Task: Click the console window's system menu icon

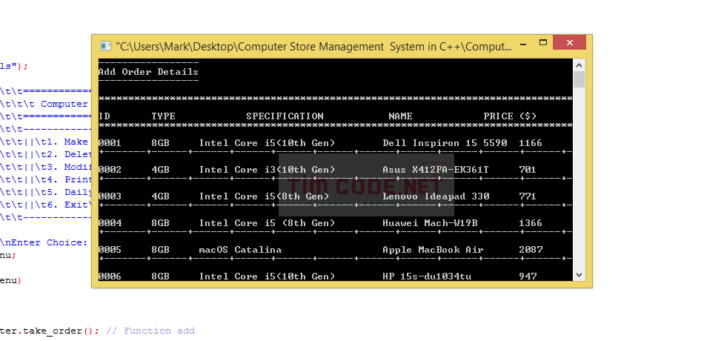Action: [105, 46]
